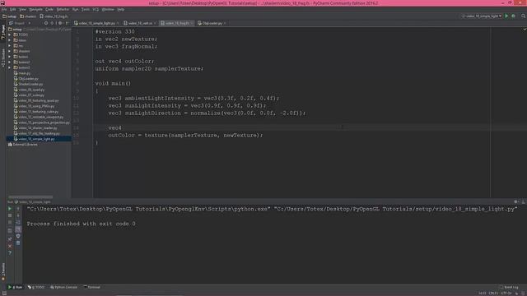The image size is (527, 296).
Task: Click setup in the breadcrumb bar
Action: pos(10,16)
